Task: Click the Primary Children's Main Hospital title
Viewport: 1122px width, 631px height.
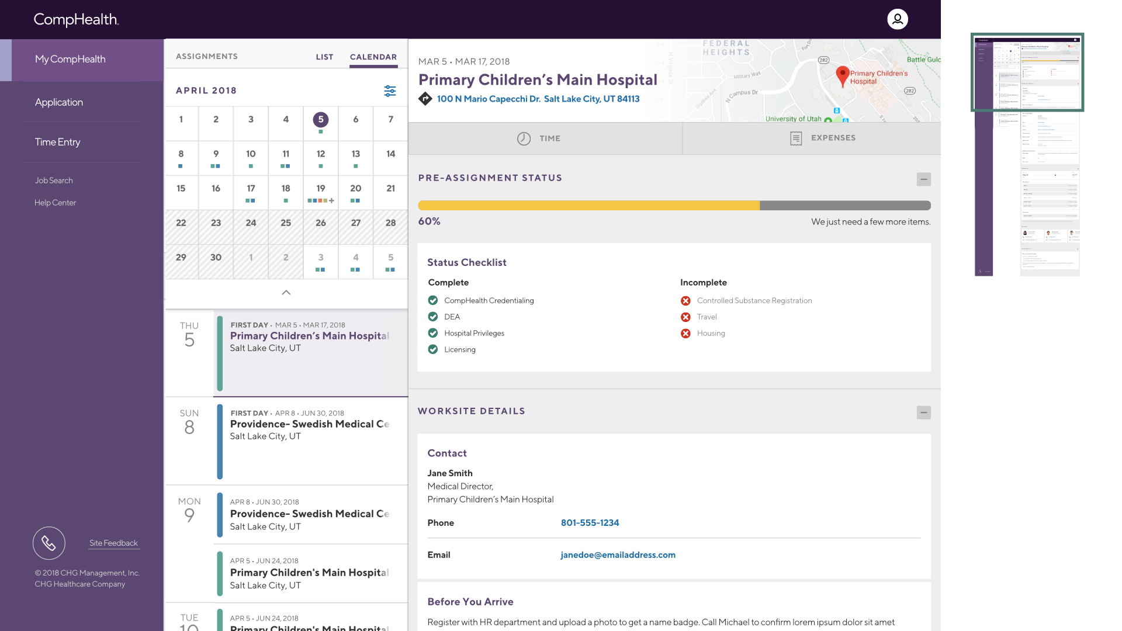Action: click(538, 79)
